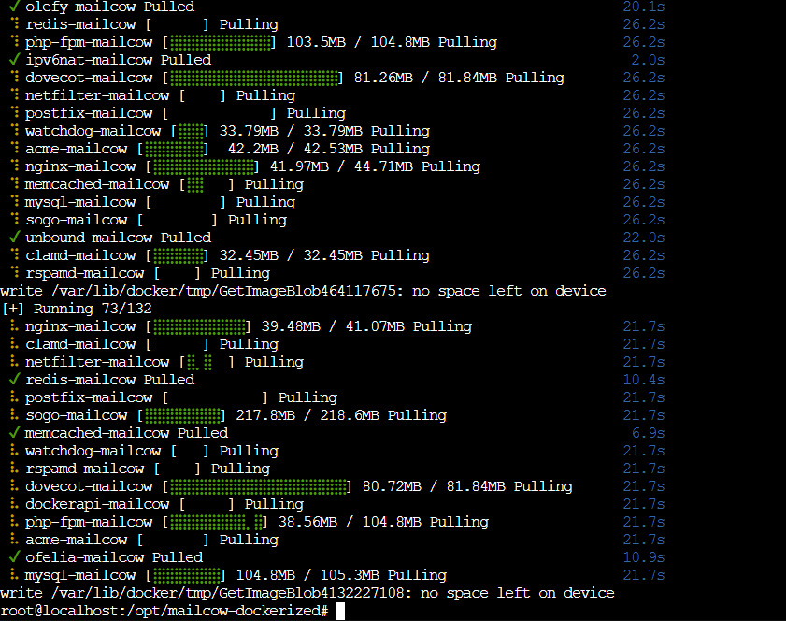Click the '10.9s' elapsed time
Screen dimensions: 786x621
click(644, 557)
